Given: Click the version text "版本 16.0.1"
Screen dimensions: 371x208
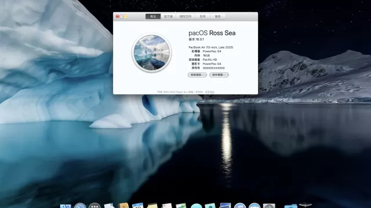Looking at the screenshot, I should [x=196, y=39].
